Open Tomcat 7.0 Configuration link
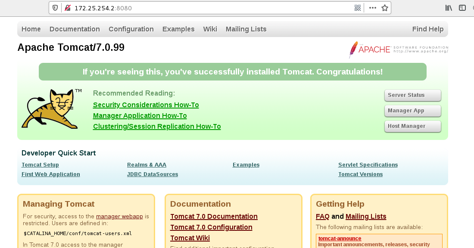This screenshot has width=474, height=248. tap(211, 227)
